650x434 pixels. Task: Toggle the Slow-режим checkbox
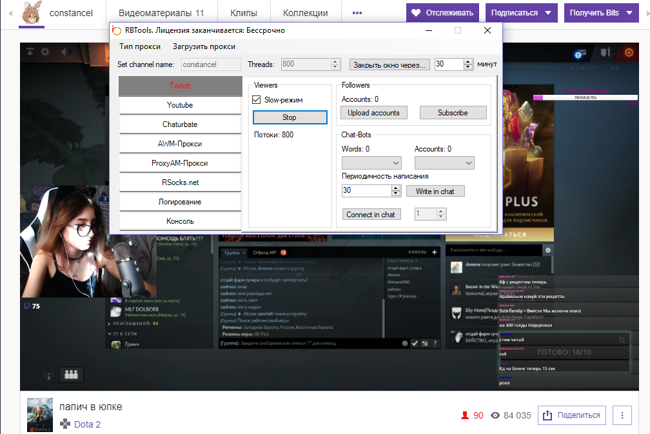click(x=257, y=100)
